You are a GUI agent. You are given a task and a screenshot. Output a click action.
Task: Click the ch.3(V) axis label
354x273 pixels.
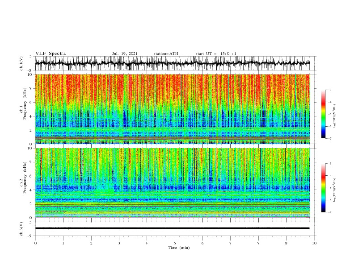(21, 229)
